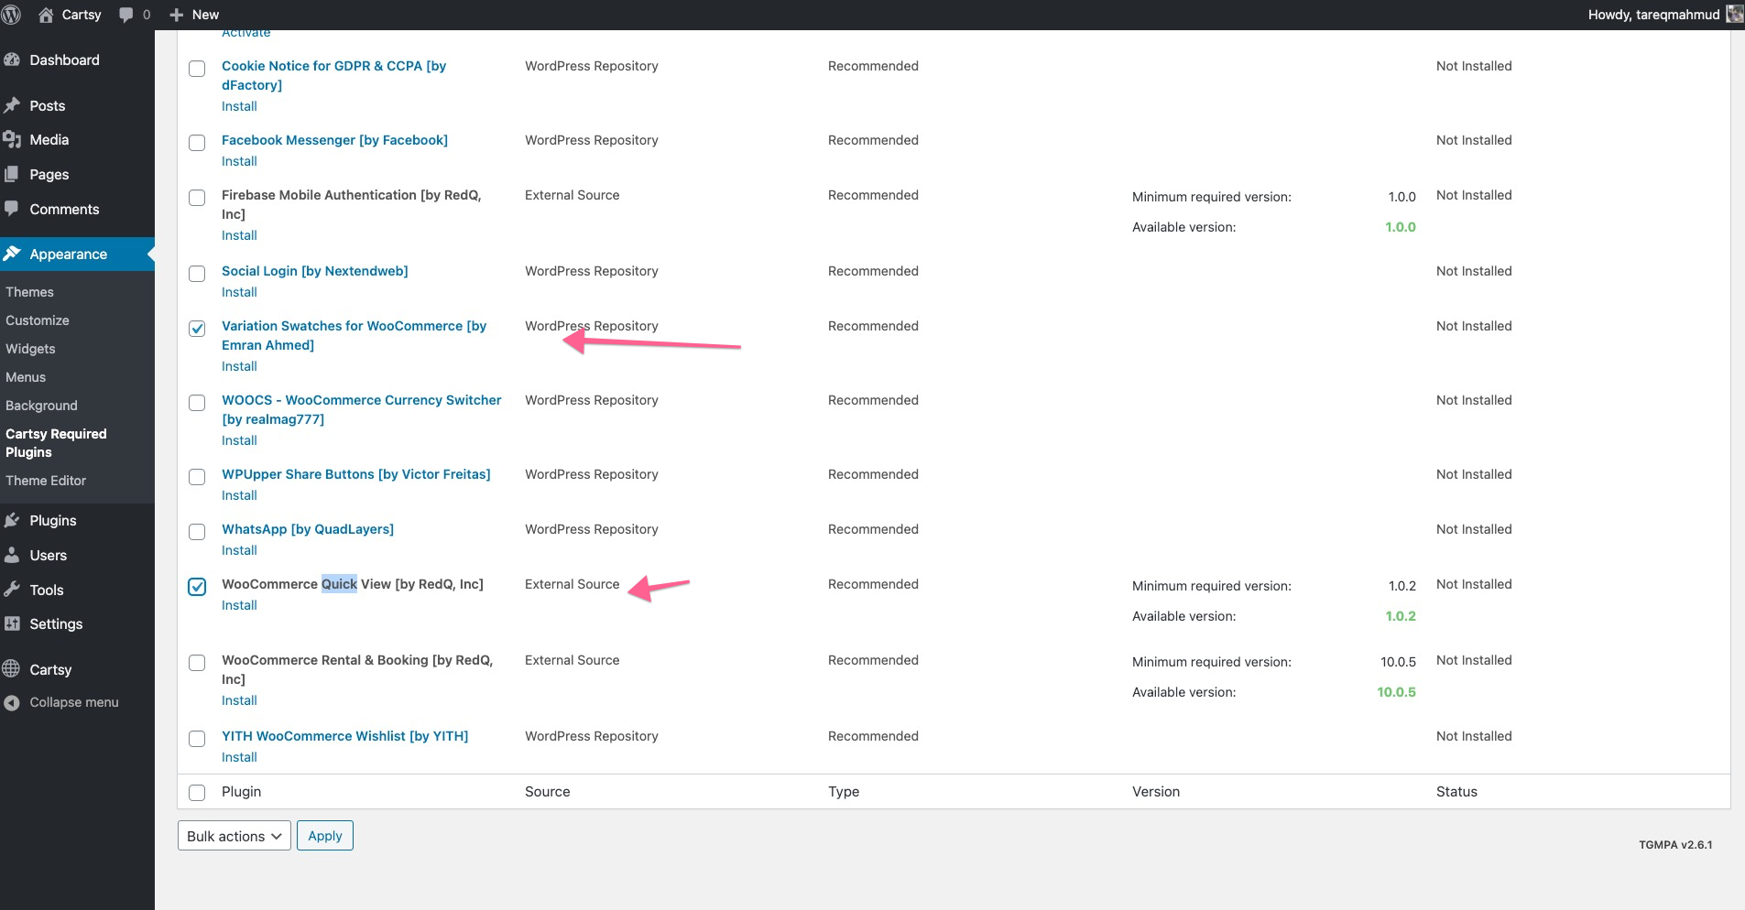Screen dimensions: 1745x910
Task: Uncheck the WooCommerce Quick View checkbox
Action: (x=197, y=587)
